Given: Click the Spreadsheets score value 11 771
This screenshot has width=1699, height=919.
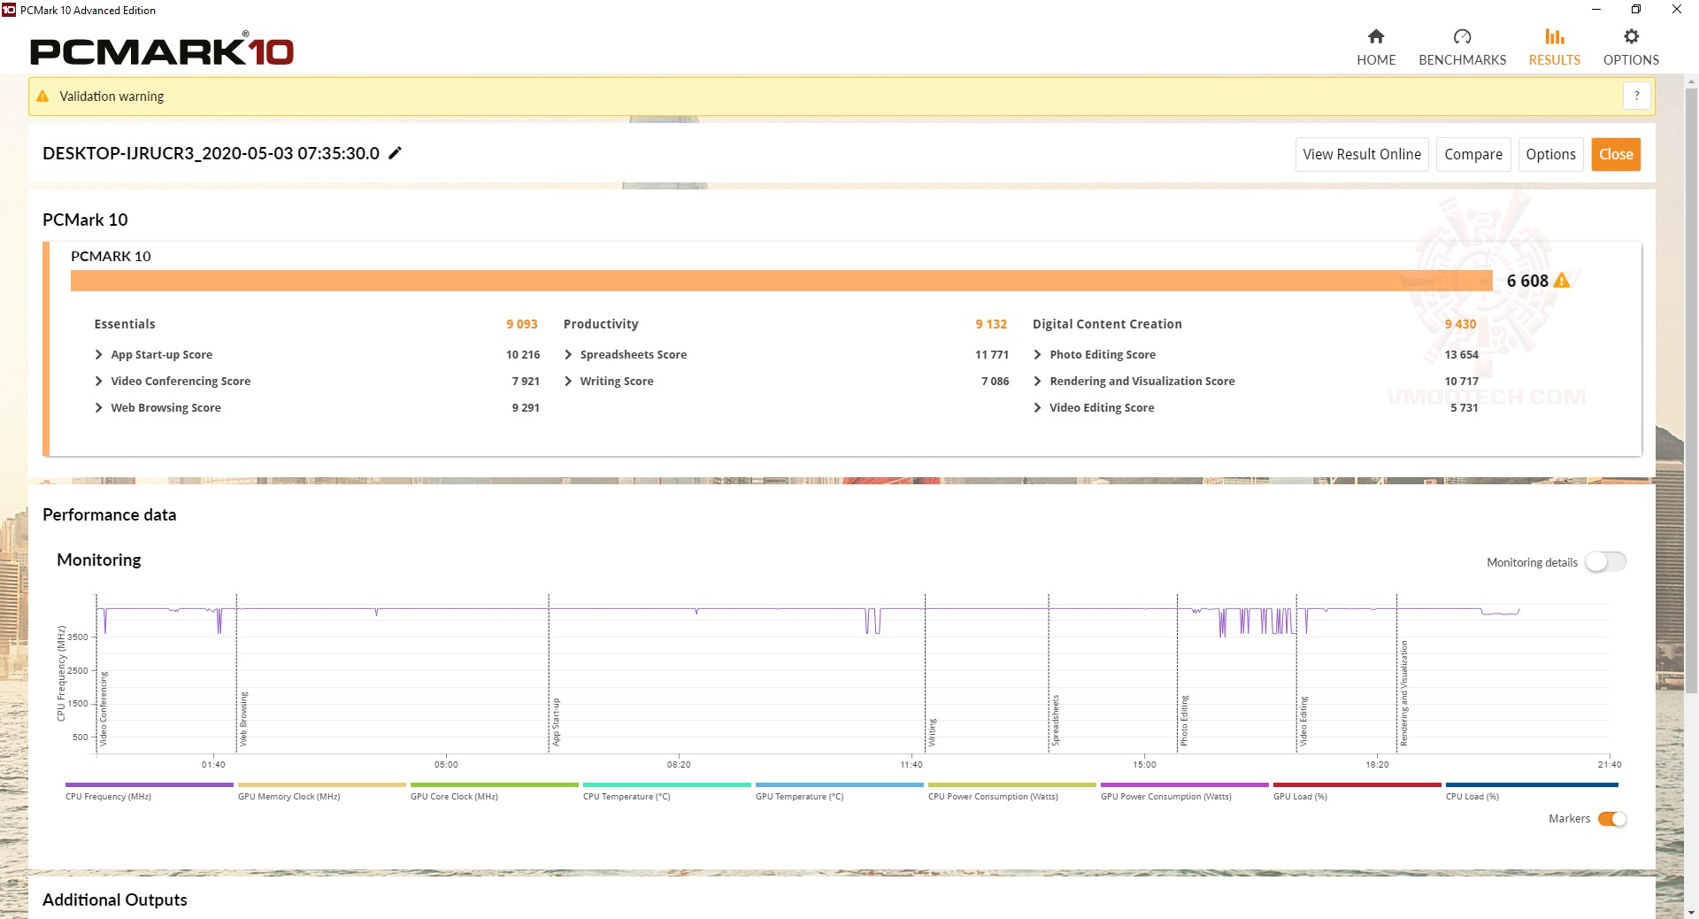Looking at the screenshot, I should coord(992,354).
